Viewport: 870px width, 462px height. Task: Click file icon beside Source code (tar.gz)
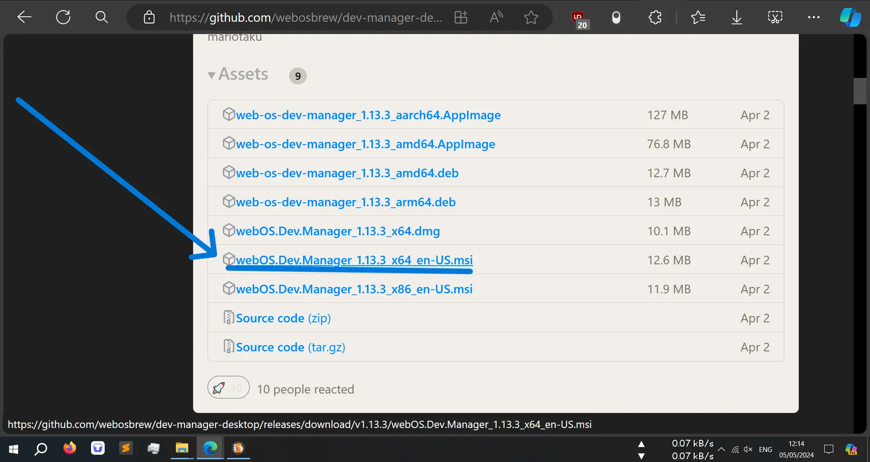pyautogui.click(x=229, y=346)
